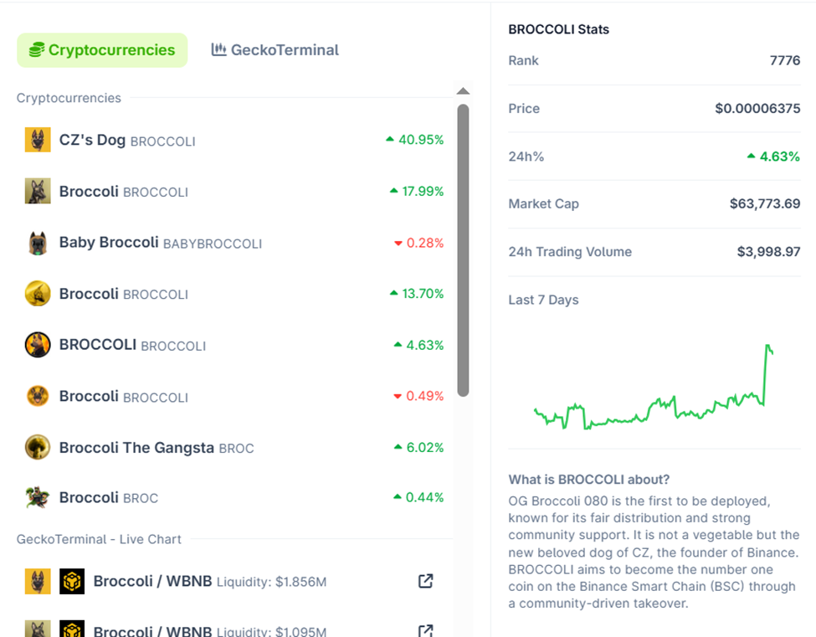Viewport: 816px width, 637px height.
Task: Click the BROCCOLI coin icon at 4.63%
Action: coord(38,345)
